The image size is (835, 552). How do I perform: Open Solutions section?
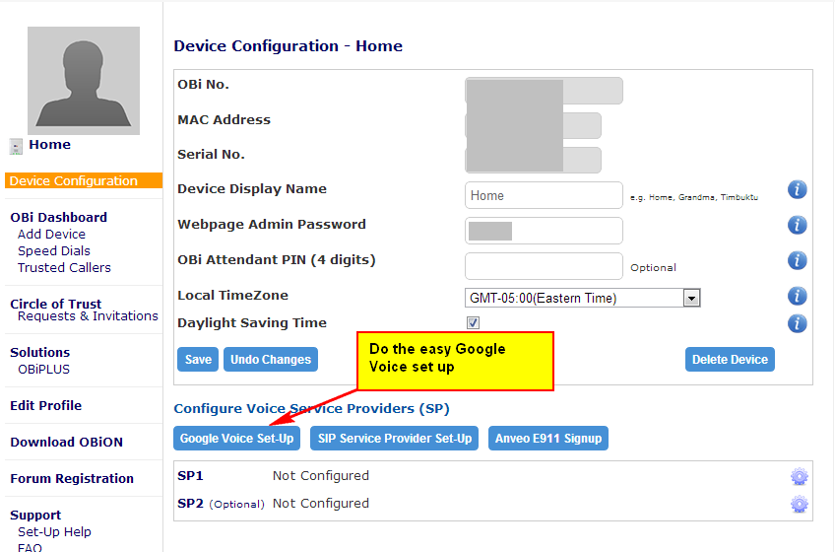click(40, 353)
